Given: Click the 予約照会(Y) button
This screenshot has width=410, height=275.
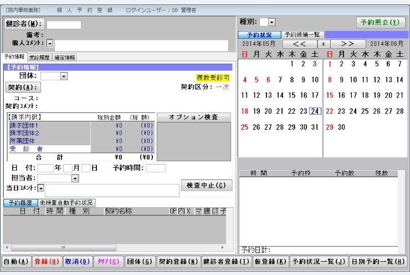Looking at the screenshot, I should 380,23.
